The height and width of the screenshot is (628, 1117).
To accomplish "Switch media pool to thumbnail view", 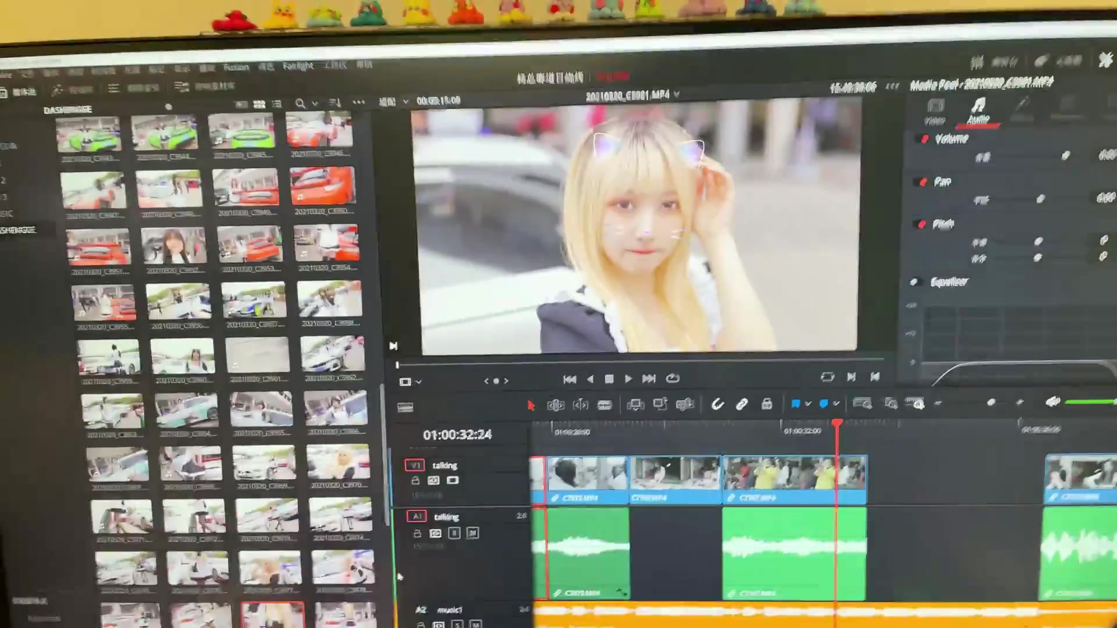I will click(x=259, y=104).
